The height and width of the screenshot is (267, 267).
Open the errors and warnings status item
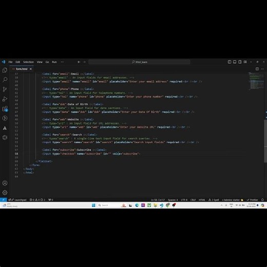(x=37, y=200)
